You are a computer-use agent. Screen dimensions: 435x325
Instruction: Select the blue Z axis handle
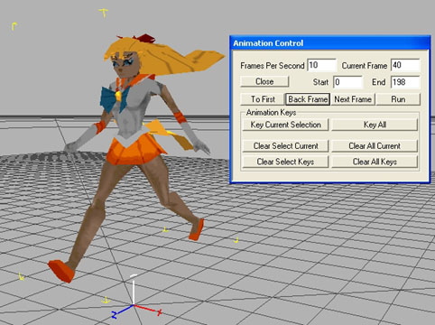122,311
